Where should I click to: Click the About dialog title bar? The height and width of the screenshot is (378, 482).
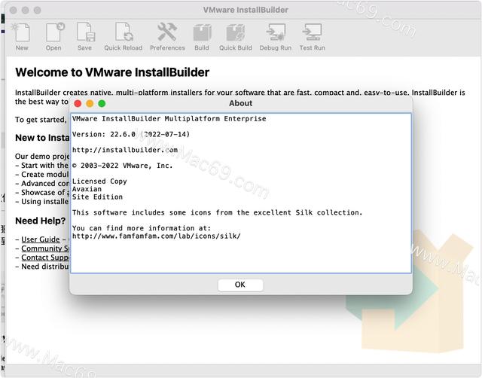[x=241, y=103]
